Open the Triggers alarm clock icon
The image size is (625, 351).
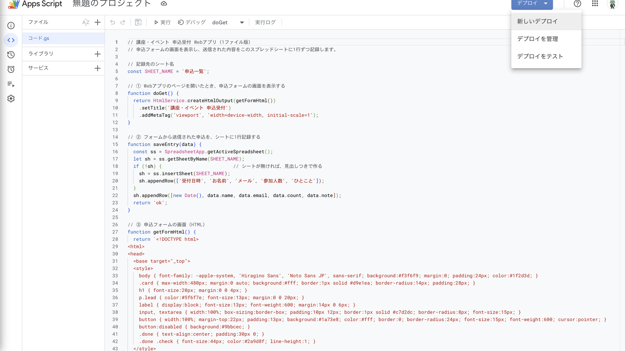coord(11,69)
